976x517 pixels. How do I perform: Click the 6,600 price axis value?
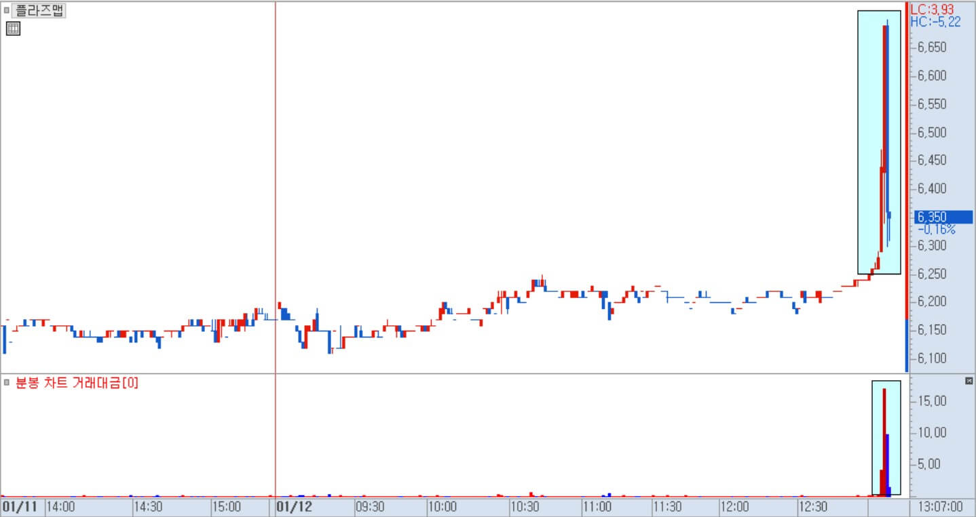[933, 75]
